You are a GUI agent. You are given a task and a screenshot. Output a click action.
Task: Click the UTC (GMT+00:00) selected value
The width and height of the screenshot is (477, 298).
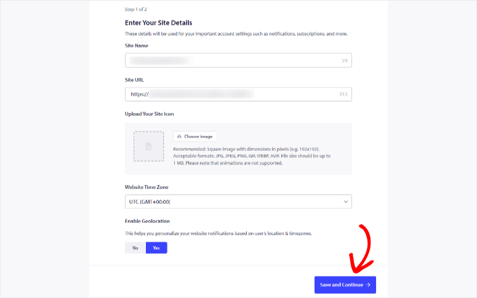150,202
